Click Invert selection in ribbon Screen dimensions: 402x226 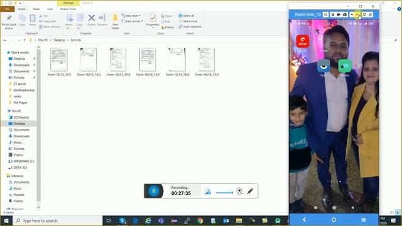click(x=190, y=26)
